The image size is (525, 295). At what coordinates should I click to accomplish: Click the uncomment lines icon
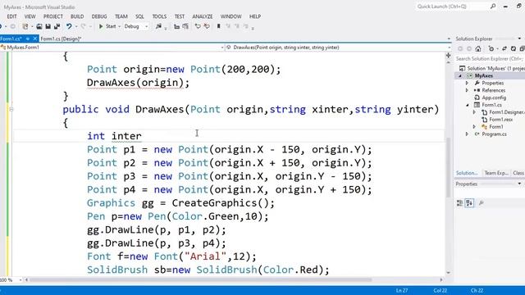coord(207,26)
